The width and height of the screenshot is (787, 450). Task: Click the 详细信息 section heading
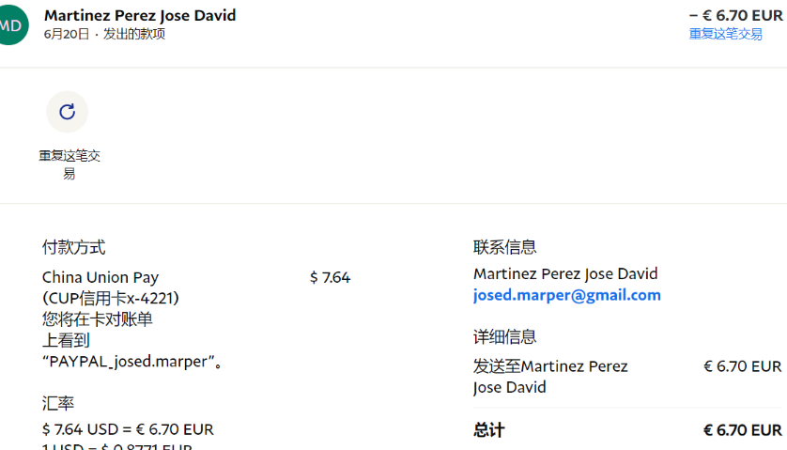pyautogui.click(x=504, y=336)
